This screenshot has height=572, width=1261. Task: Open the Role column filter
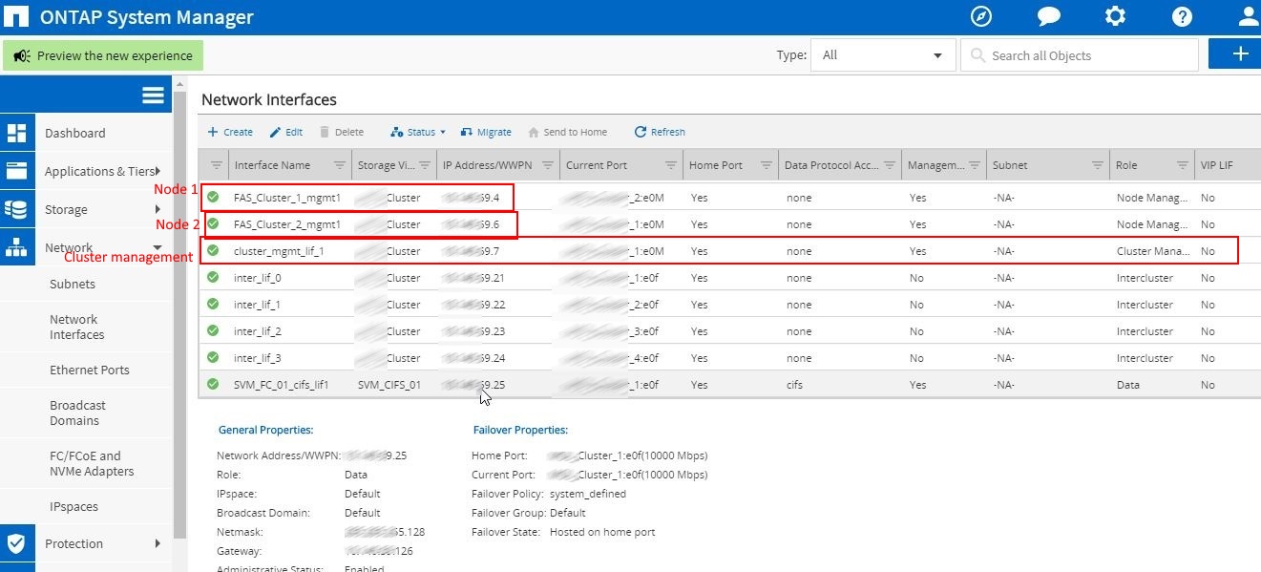(x=1182, y=165)
